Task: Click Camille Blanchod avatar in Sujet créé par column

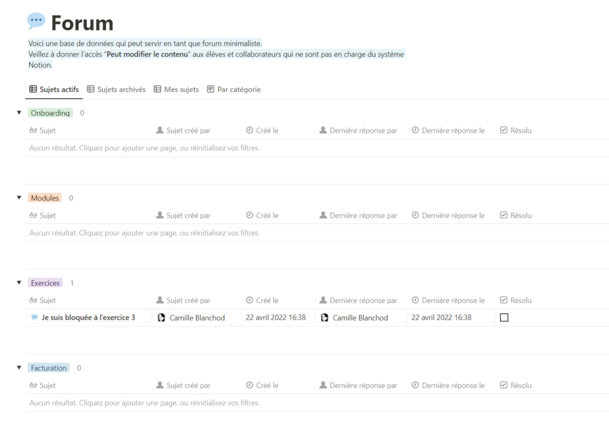Action: pyautogui.click(x=161, y=318)
